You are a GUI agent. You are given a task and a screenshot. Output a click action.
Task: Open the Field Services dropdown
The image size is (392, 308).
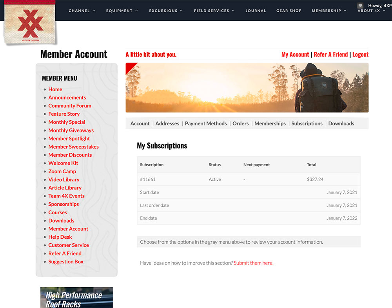[214, 11]
